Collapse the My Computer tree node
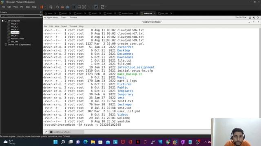Viewport: 261px width, 146px height. point(3,21)
